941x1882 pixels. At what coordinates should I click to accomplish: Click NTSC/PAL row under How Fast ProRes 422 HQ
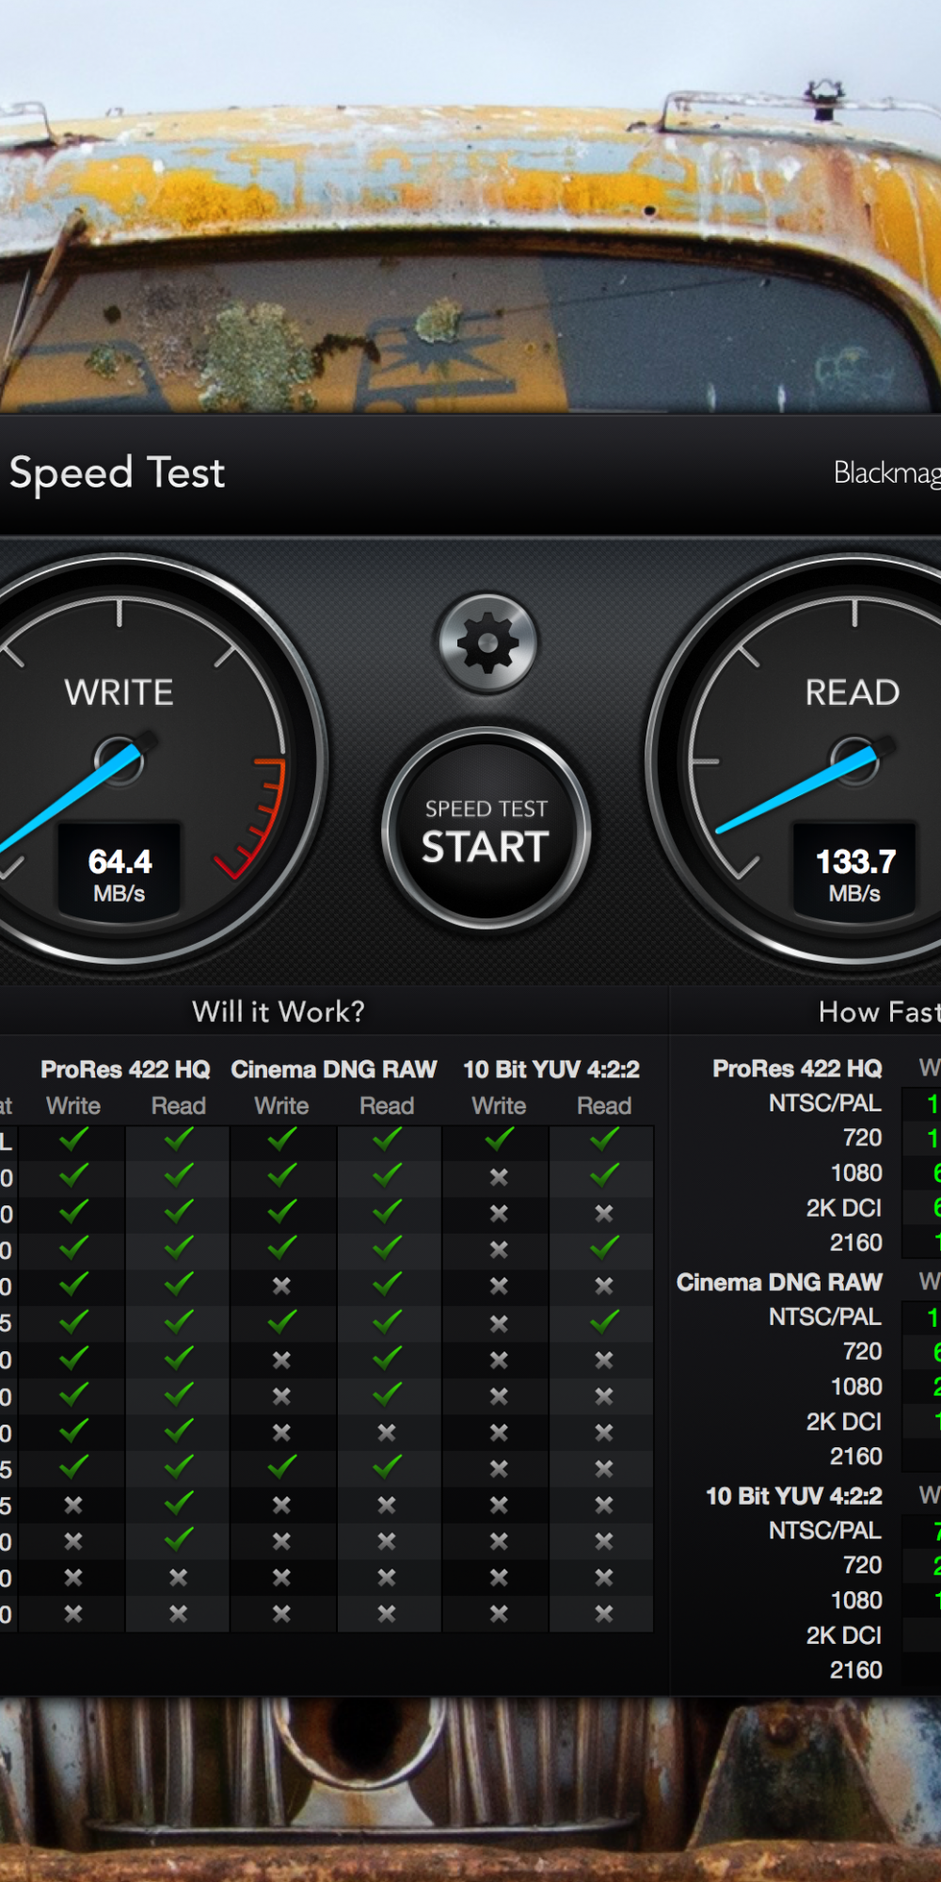point(825,1103)
